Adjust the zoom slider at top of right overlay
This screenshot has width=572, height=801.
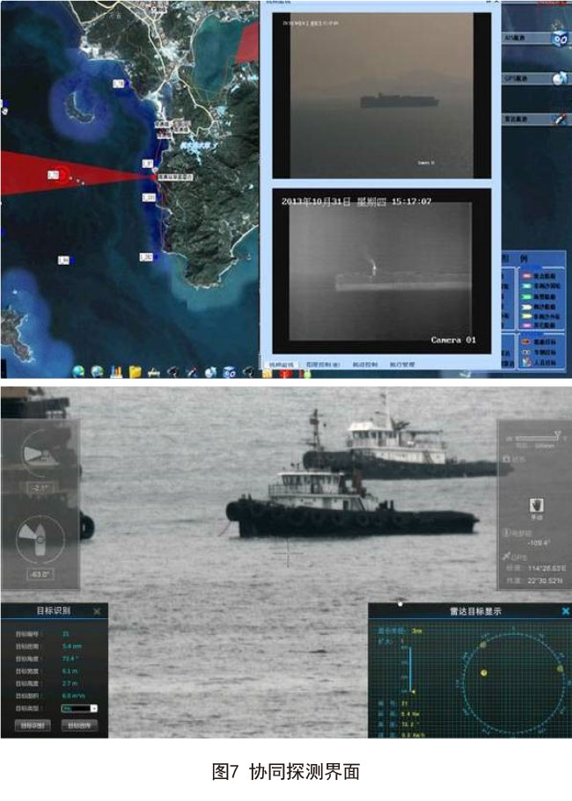(x=538, y=438)
